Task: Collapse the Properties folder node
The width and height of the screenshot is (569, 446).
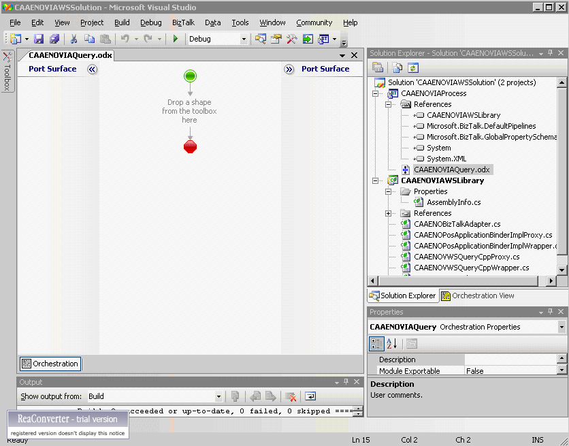Action: click(388, 191)
